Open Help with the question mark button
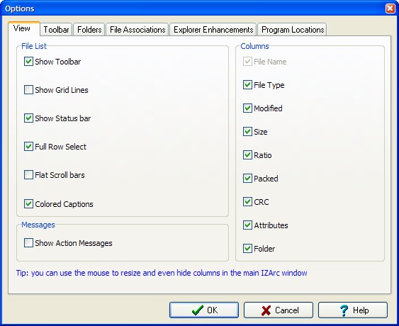The width and height of the screenshot is (399, 326). tap(353, 310)
